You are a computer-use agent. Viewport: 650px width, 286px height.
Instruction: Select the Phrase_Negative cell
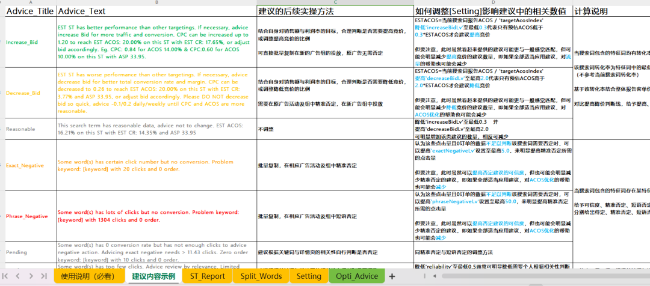[x=31, y=216]
